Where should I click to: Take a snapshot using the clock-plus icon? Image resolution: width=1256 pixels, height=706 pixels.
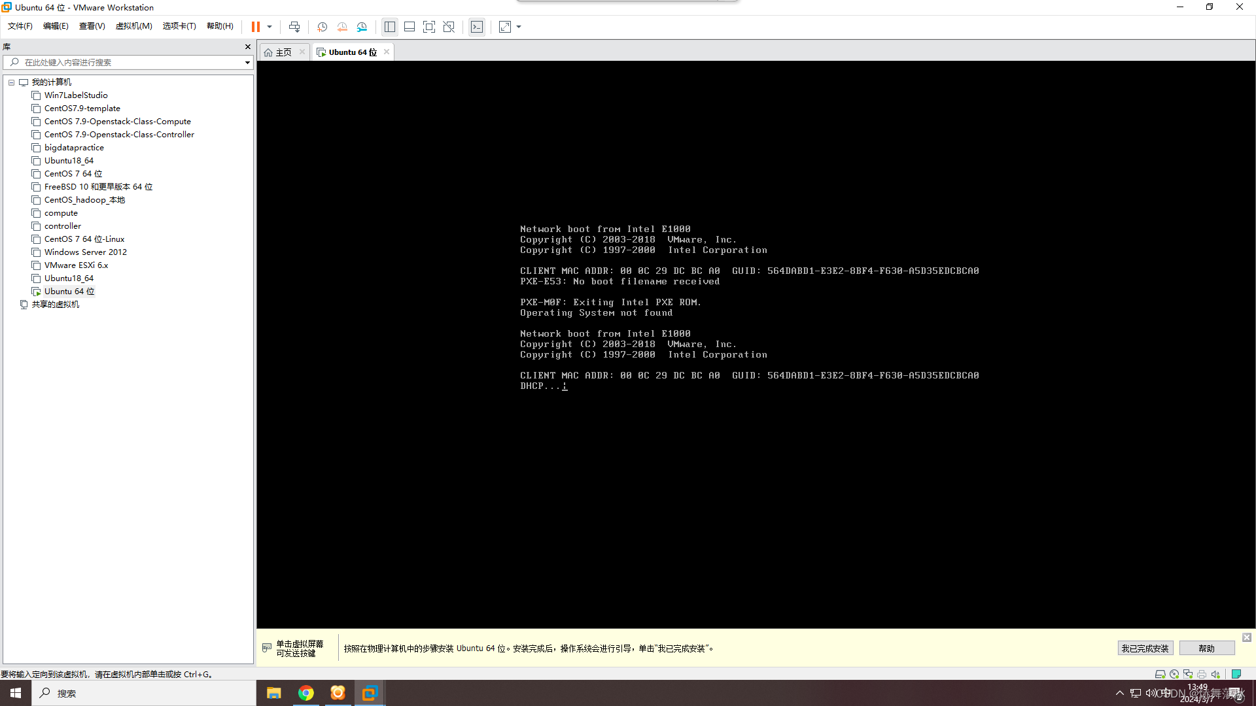coord(322,27)
